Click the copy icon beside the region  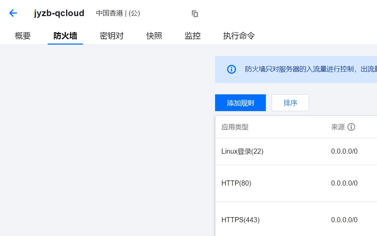click(195, 14)
